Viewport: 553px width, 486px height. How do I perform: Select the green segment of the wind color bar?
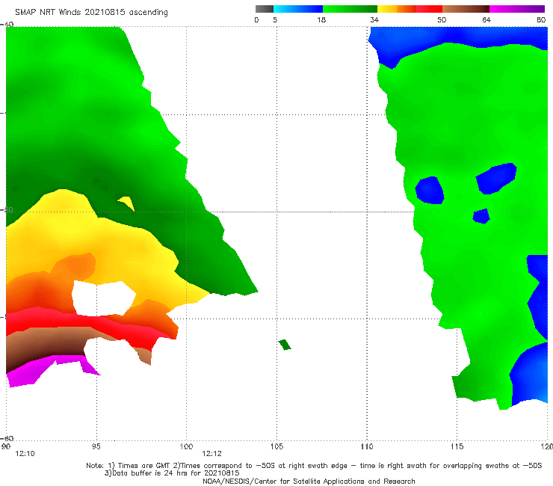coord(350,9)
